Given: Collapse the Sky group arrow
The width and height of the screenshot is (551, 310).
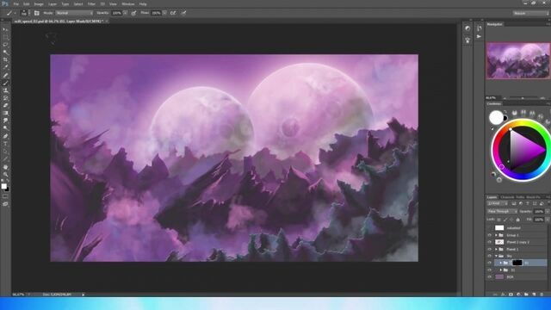Looking at the screenshot, I should click(x=496, y=257).
